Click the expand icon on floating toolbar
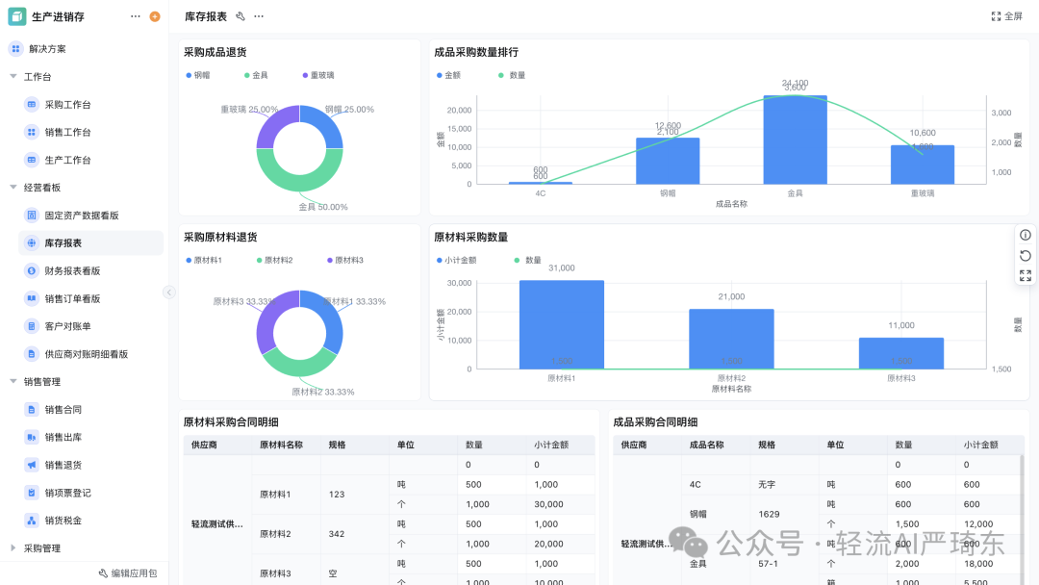The width and height of the screenshot is (1039, 585). click(x=1026, y=275)
